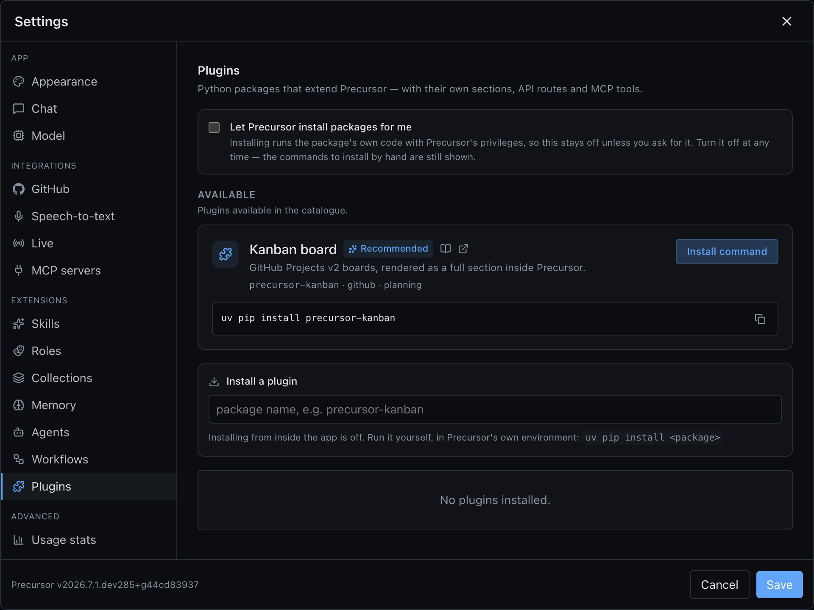Screen dimensions: 814x610
Task: Click the Kanban board puzzle piece icon
Action: point(226,254)
